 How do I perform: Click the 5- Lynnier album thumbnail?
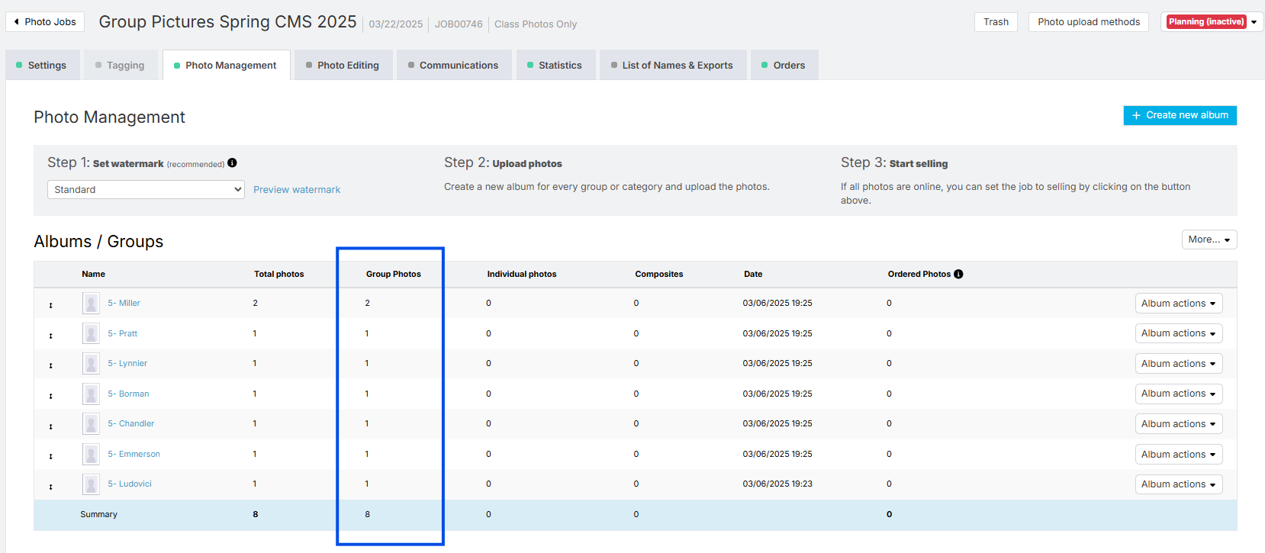91,364
